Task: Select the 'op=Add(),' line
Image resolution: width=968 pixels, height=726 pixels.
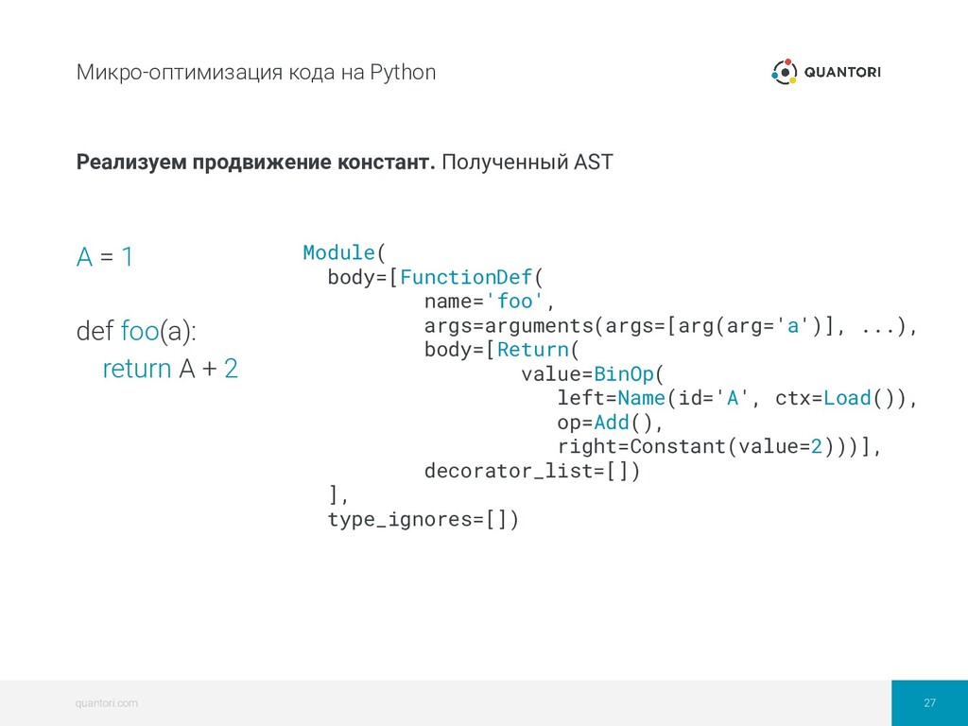Action: pyautogui.click(x=610, y=423)
